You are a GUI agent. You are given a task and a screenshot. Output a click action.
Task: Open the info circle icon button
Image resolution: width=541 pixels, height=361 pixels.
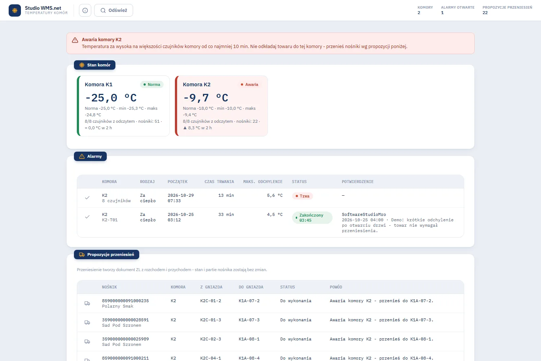coord(85,10)
